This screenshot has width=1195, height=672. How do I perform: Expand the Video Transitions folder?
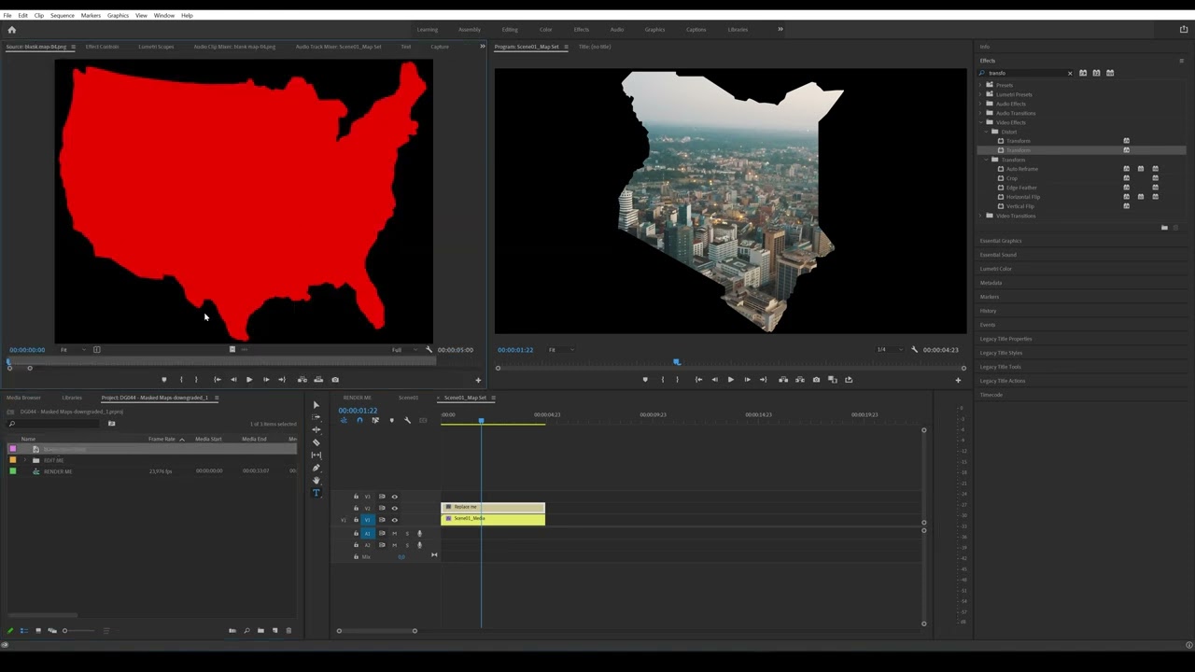[x=981, y=216]
